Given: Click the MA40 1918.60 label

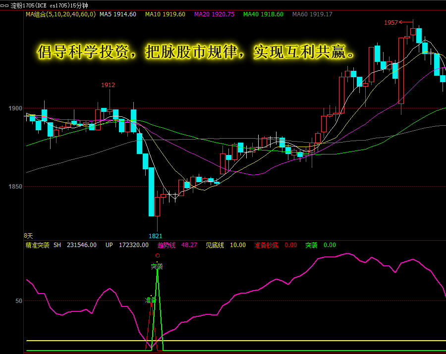Looking at the screenshot, I should 263,14.
